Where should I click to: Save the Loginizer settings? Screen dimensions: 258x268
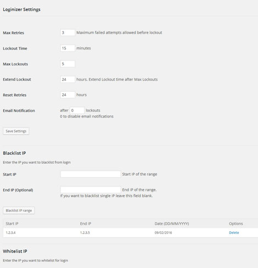click(x=16, y=131)
